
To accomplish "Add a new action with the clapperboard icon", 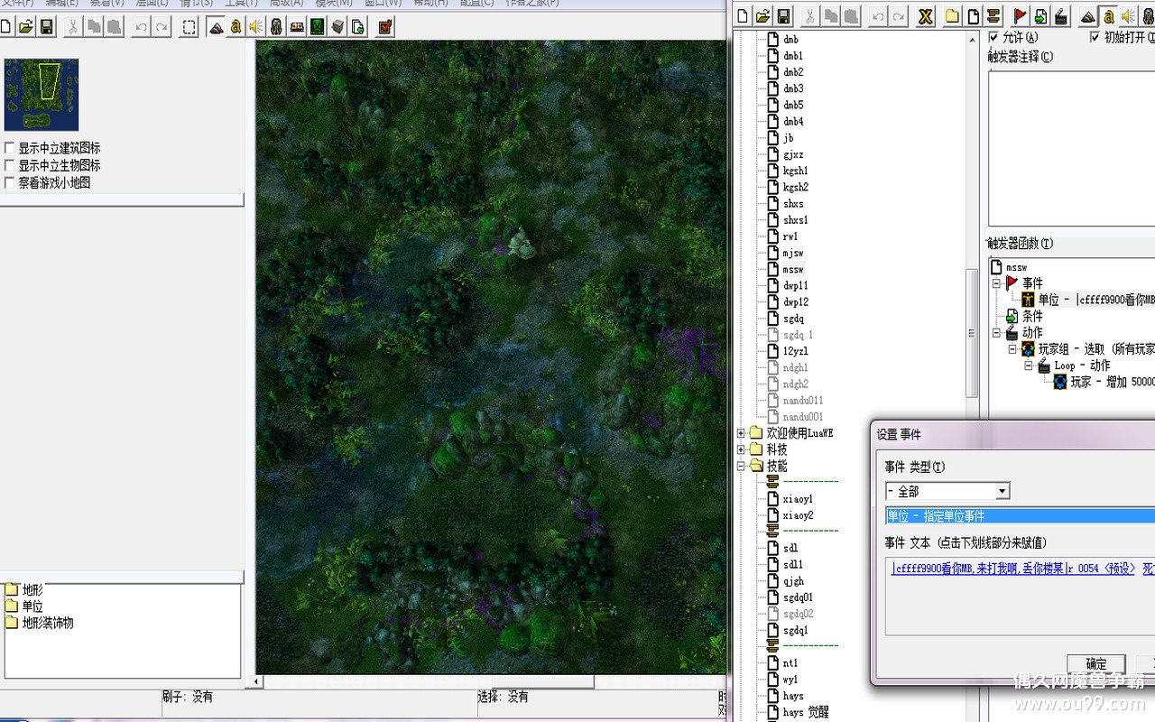I will click(1061, 16).
